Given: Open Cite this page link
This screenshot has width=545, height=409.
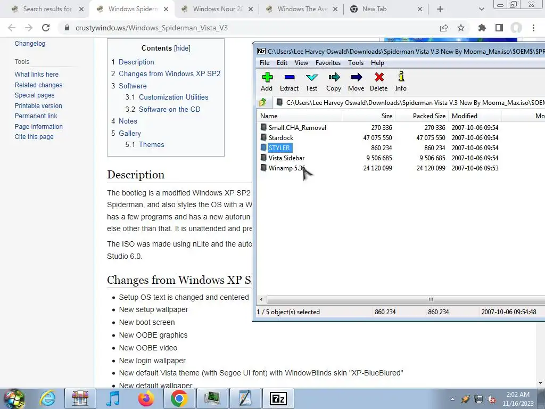Looking at the screenshot, I should click(34, 137).
